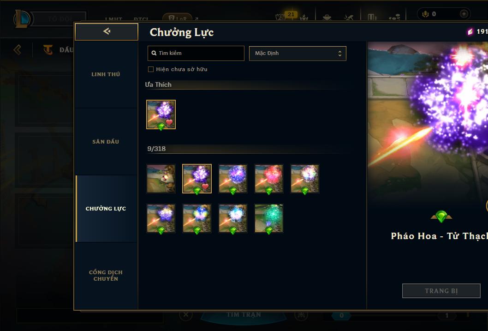Click the plus icon beside the currency counter
Screen dimensions: 488x331
pyautogui.click(x=464, y=14)
